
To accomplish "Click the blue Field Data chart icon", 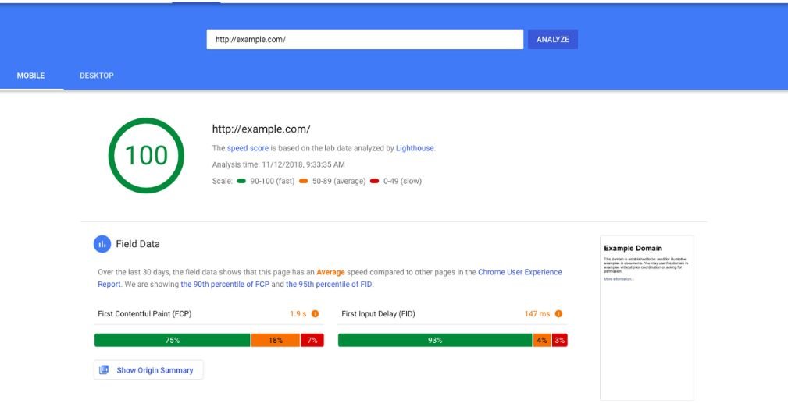I will pos(102,244).
